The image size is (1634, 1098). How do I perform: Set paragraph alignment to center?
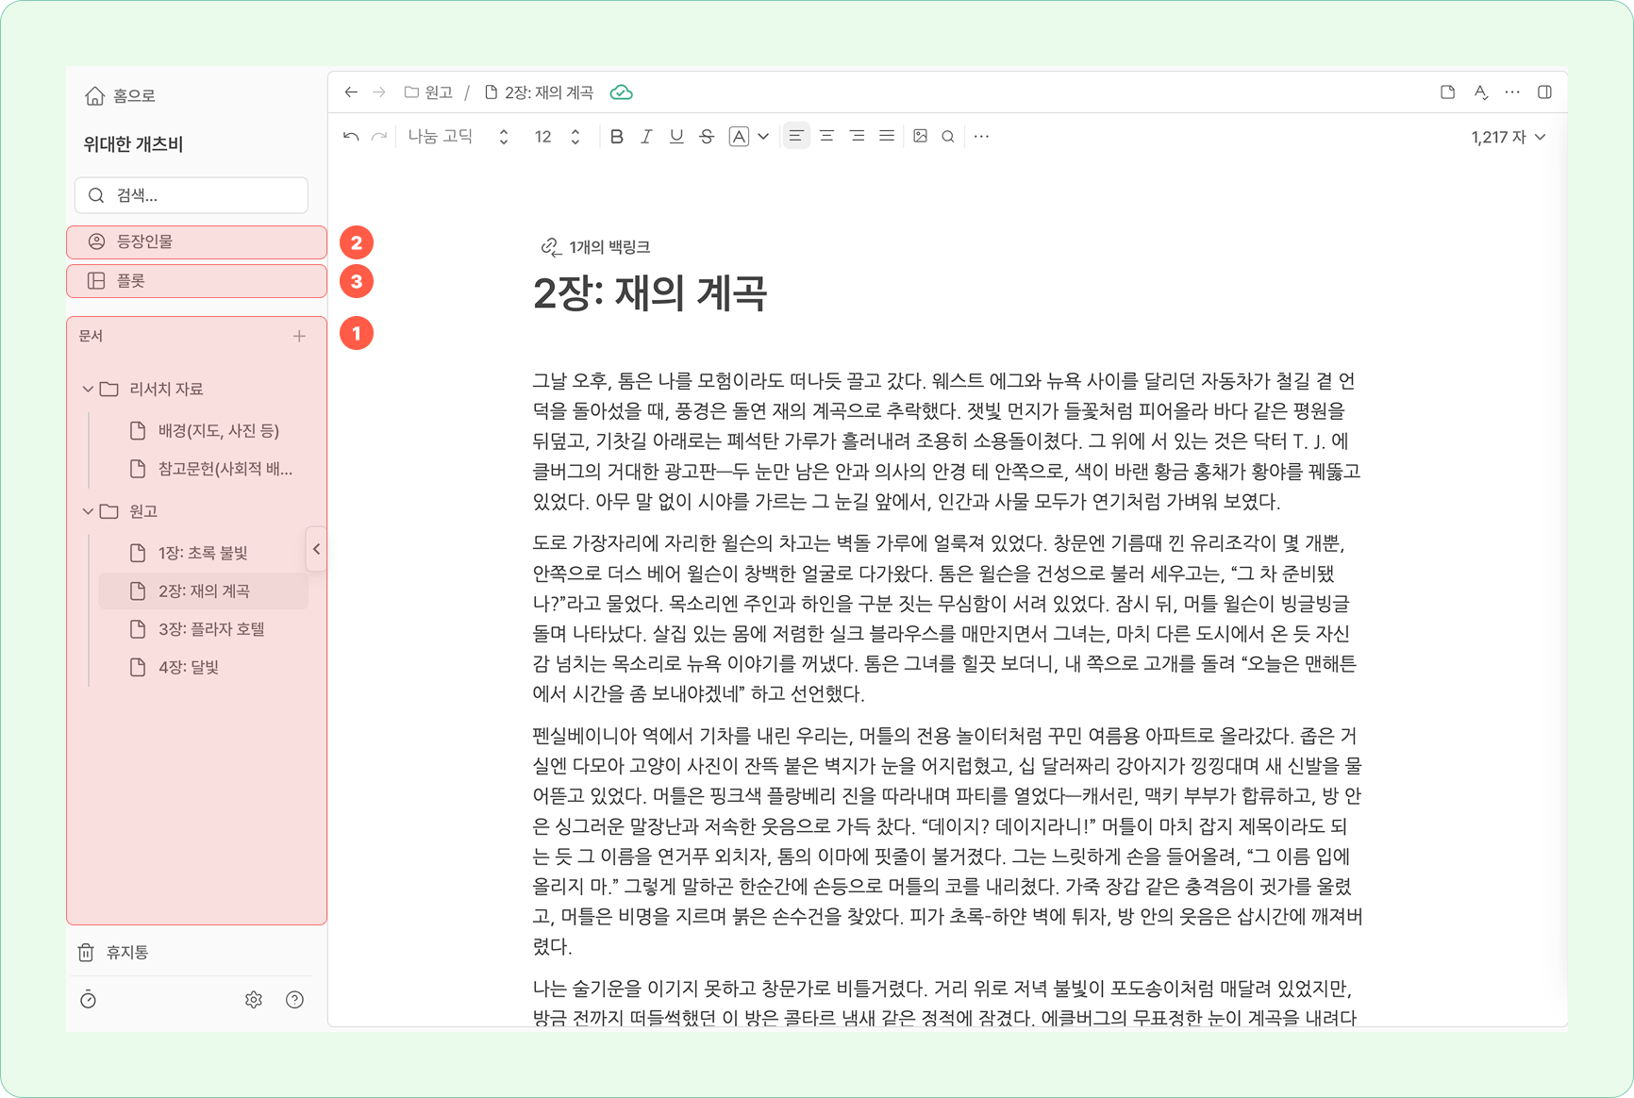pos(826,137)
